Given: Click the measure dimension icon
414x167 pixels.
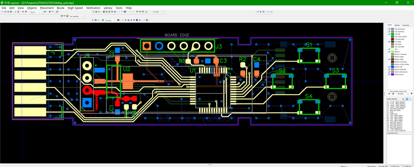Looking at the screenshot, I should click(x=144, y=20).
